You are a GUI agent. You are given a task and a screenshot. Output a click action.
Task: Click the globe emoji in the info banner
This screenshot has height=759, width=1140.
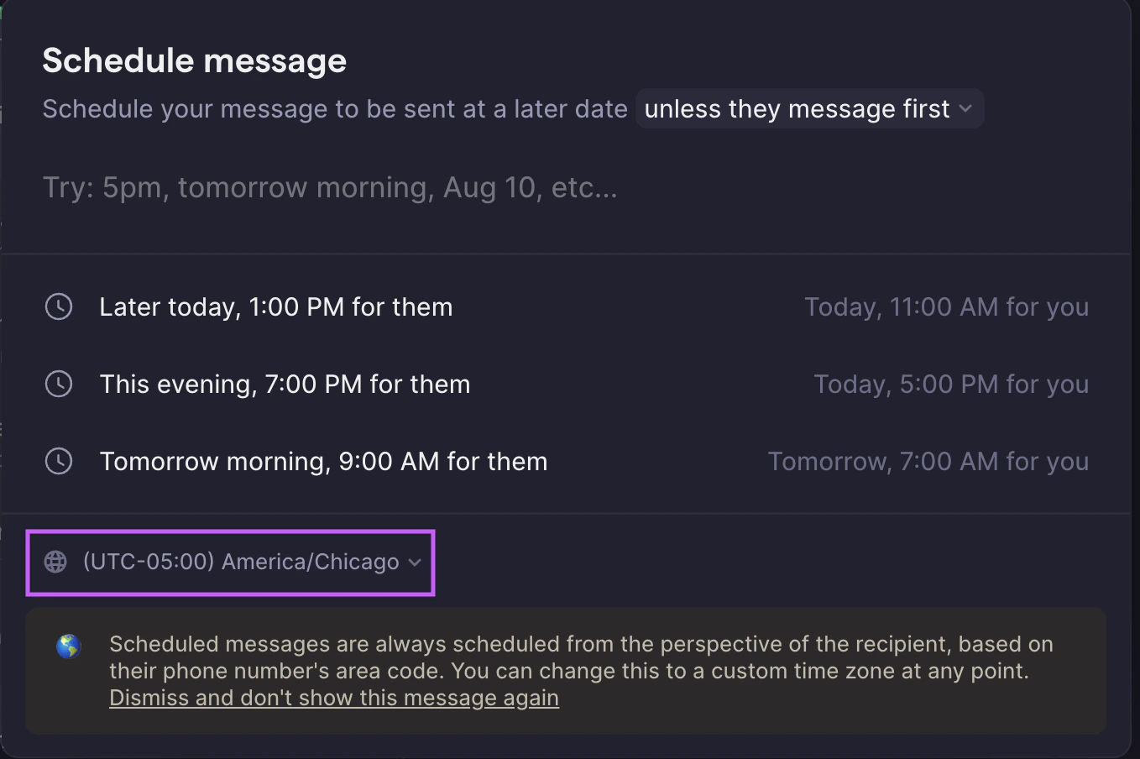tap(68, 646)
